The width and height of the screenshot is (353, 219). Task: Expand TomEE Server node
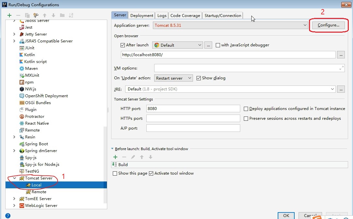click(x=14, y=199)
